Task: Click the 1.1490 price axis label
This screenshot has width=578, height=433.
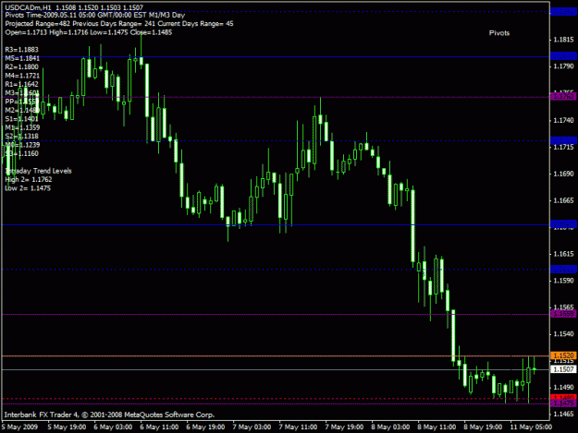Action: pyautogui.click(x=563, y=388)
